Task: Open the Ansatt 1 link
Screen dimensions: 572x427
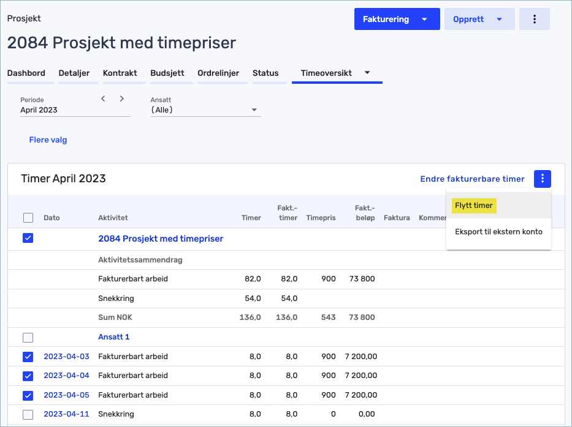Action: tap(114, 337)
